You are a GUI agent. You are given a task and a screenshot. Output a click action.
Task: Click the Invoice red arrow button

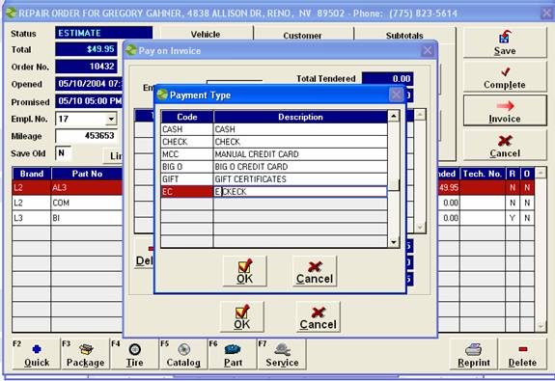[505, 111]
